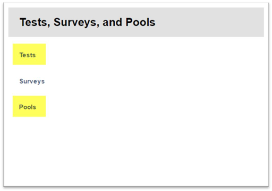Screen dimensions: 272x191
Task: Access question Pools option
Action: click(28, 107)
